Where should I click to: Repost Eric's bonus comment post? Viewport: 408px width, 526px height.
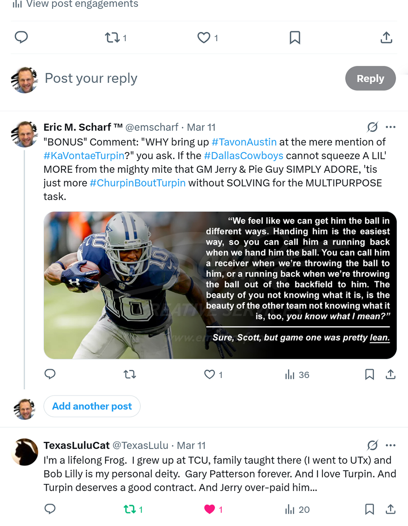(130, 375)
